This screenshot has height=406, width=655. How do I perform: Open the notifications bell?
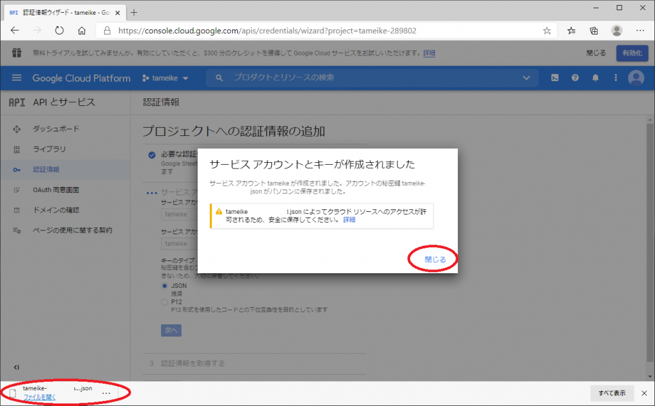[x=596, y=78]
